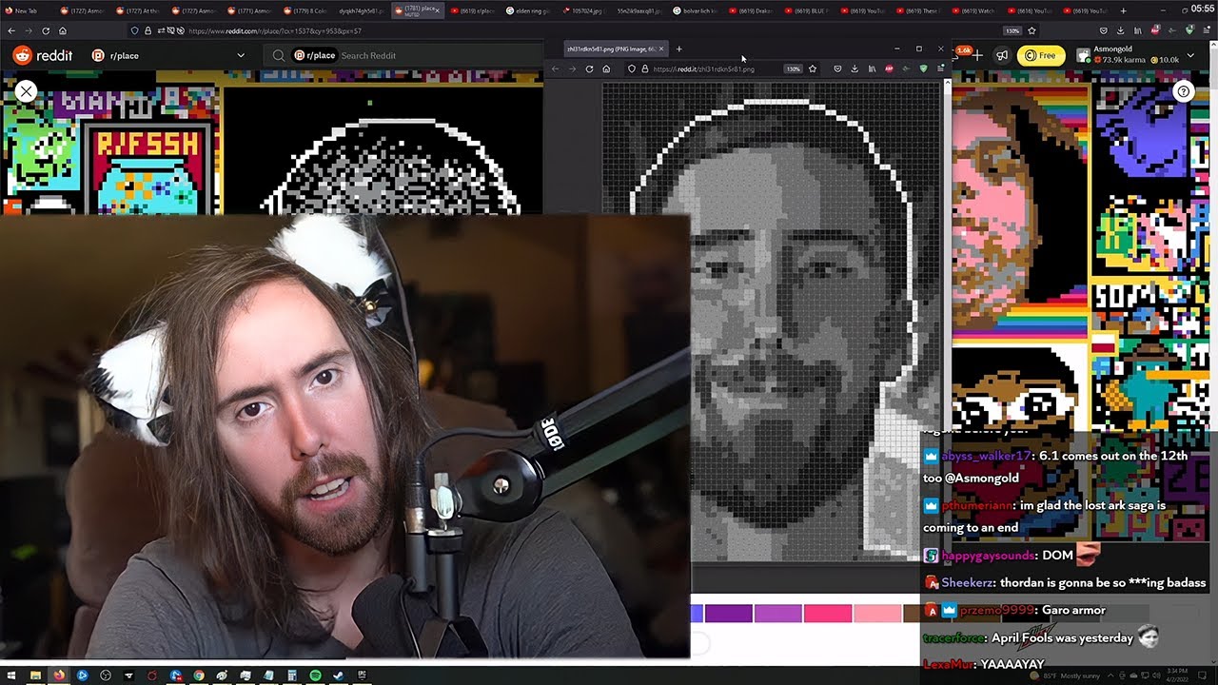This screenshot has width=1218, height=685.
Task: Click the search magnifier icon on Reddit
Action: point(278,55)
